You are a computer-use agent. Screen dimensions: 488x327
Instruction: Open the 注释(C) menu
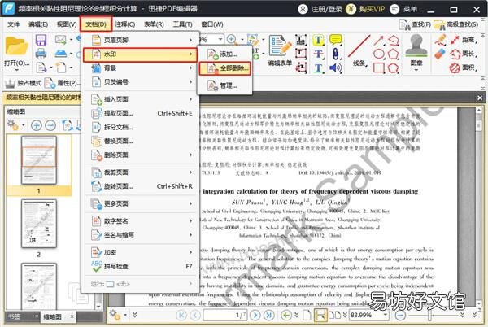(125, 24)
